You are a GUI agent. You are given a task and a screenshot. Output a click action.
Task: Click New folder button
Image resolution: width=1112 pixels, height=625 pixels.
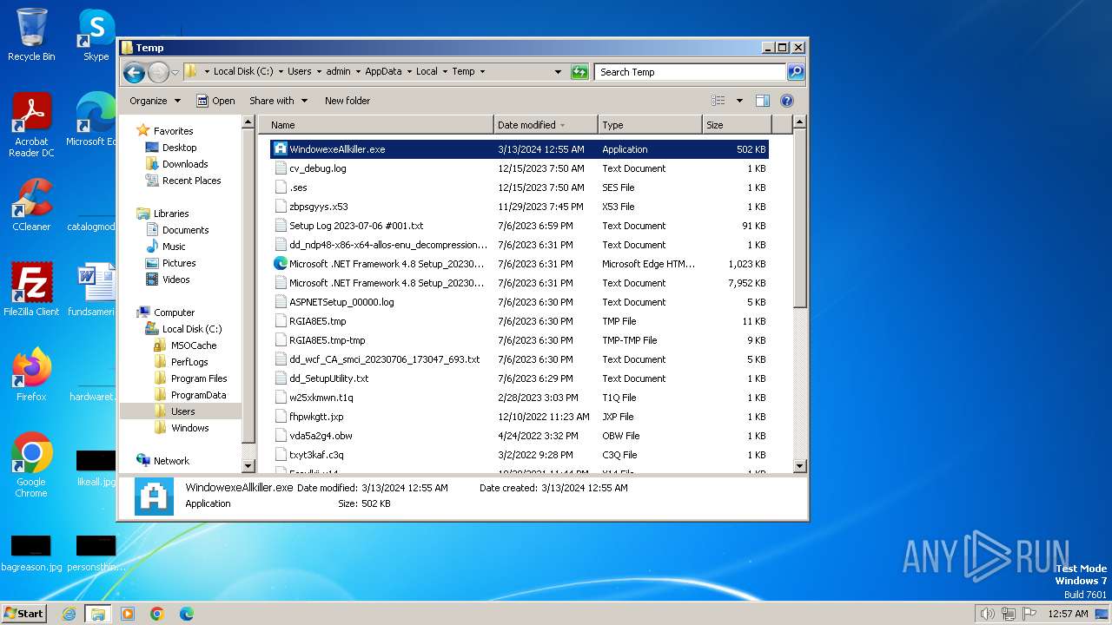pos(347,101)
